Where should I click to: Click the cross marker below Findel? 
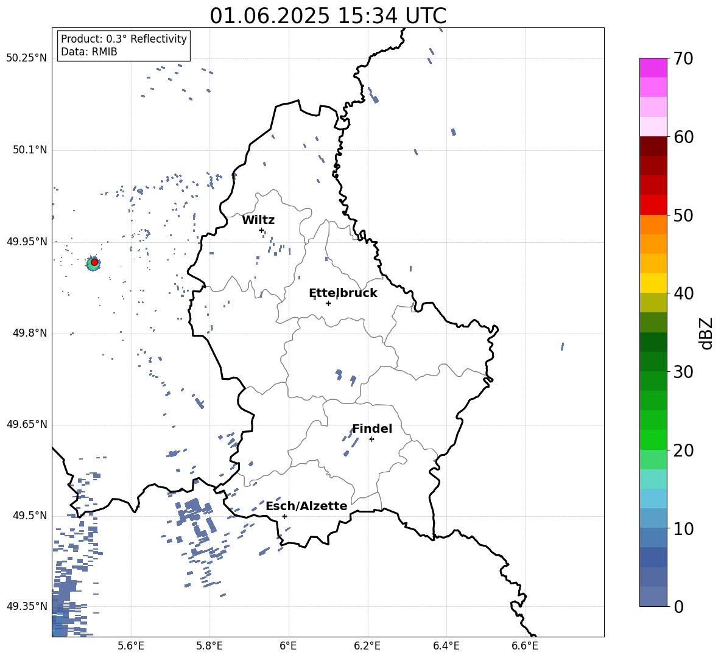pos(371,439)
